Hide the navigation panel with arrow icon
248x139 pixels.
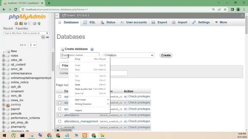57,15
